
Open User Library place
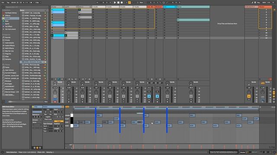(10, 70)
